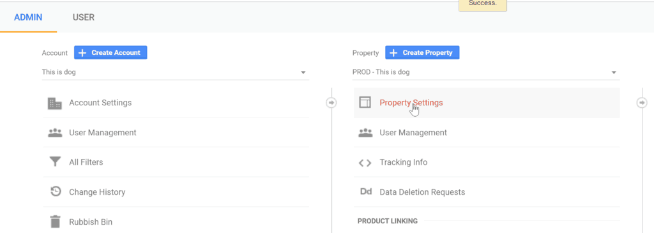Viewport: 654px width, 233px height.
Task: Click the Rubbish Bin trash icon
Action: 55,222
